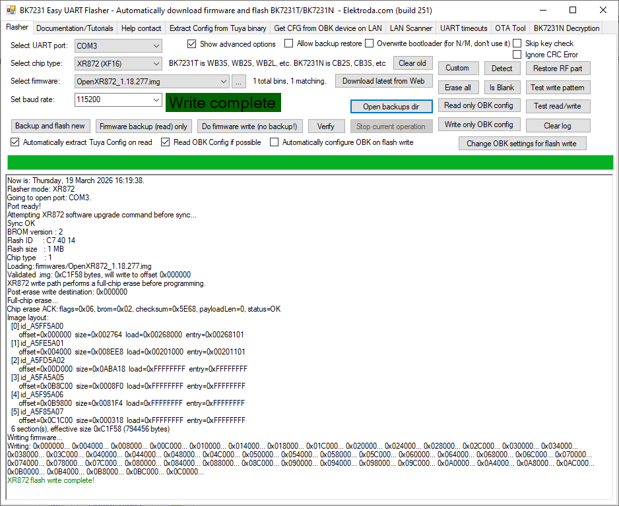Switch to LAN Scanner tab
Screen dimensions: 619x506
(x=410, y=28)
